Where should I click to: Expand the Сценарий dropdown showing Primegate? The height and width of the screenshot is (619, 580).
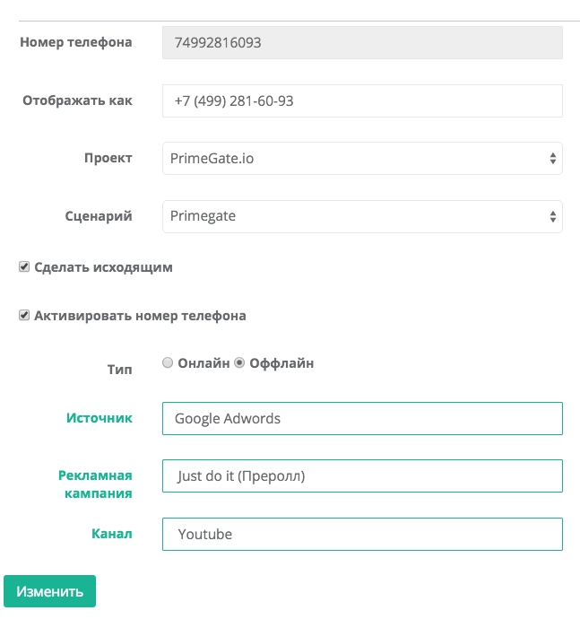[x=361, y=216]
